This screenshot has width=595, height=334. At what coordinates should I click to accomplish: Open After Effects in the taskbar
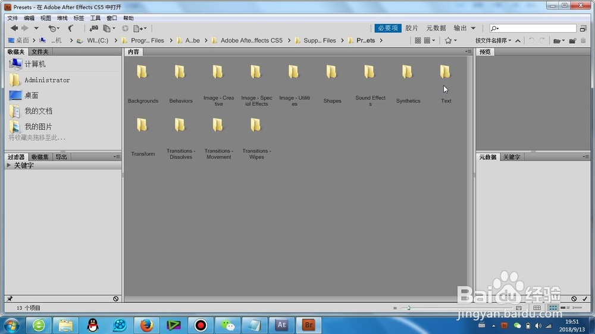281,325
